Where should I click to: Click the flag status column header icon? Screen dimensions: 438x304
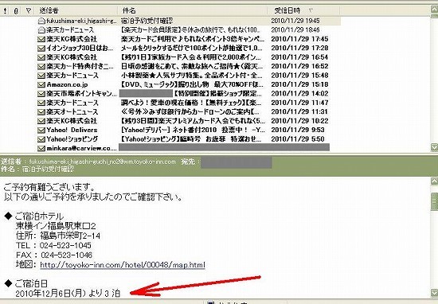[x=28, y=11]
